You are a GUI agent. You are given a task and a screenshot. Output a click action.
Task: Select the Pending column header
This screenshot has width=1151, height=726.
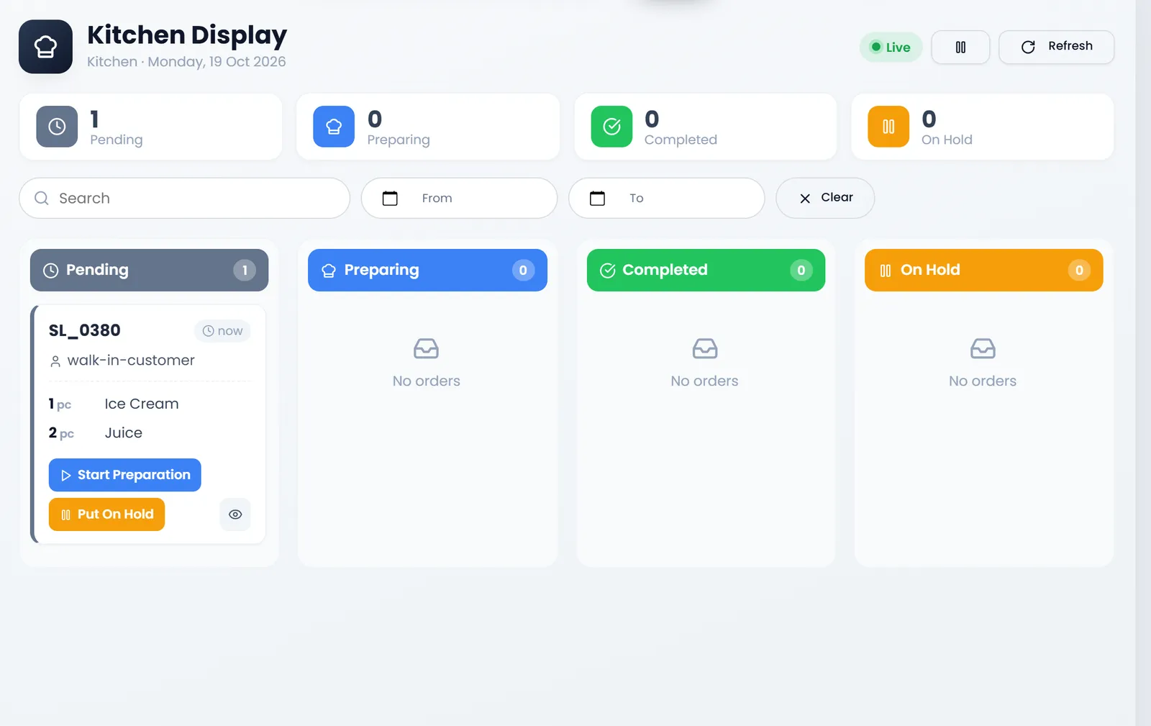149,271
